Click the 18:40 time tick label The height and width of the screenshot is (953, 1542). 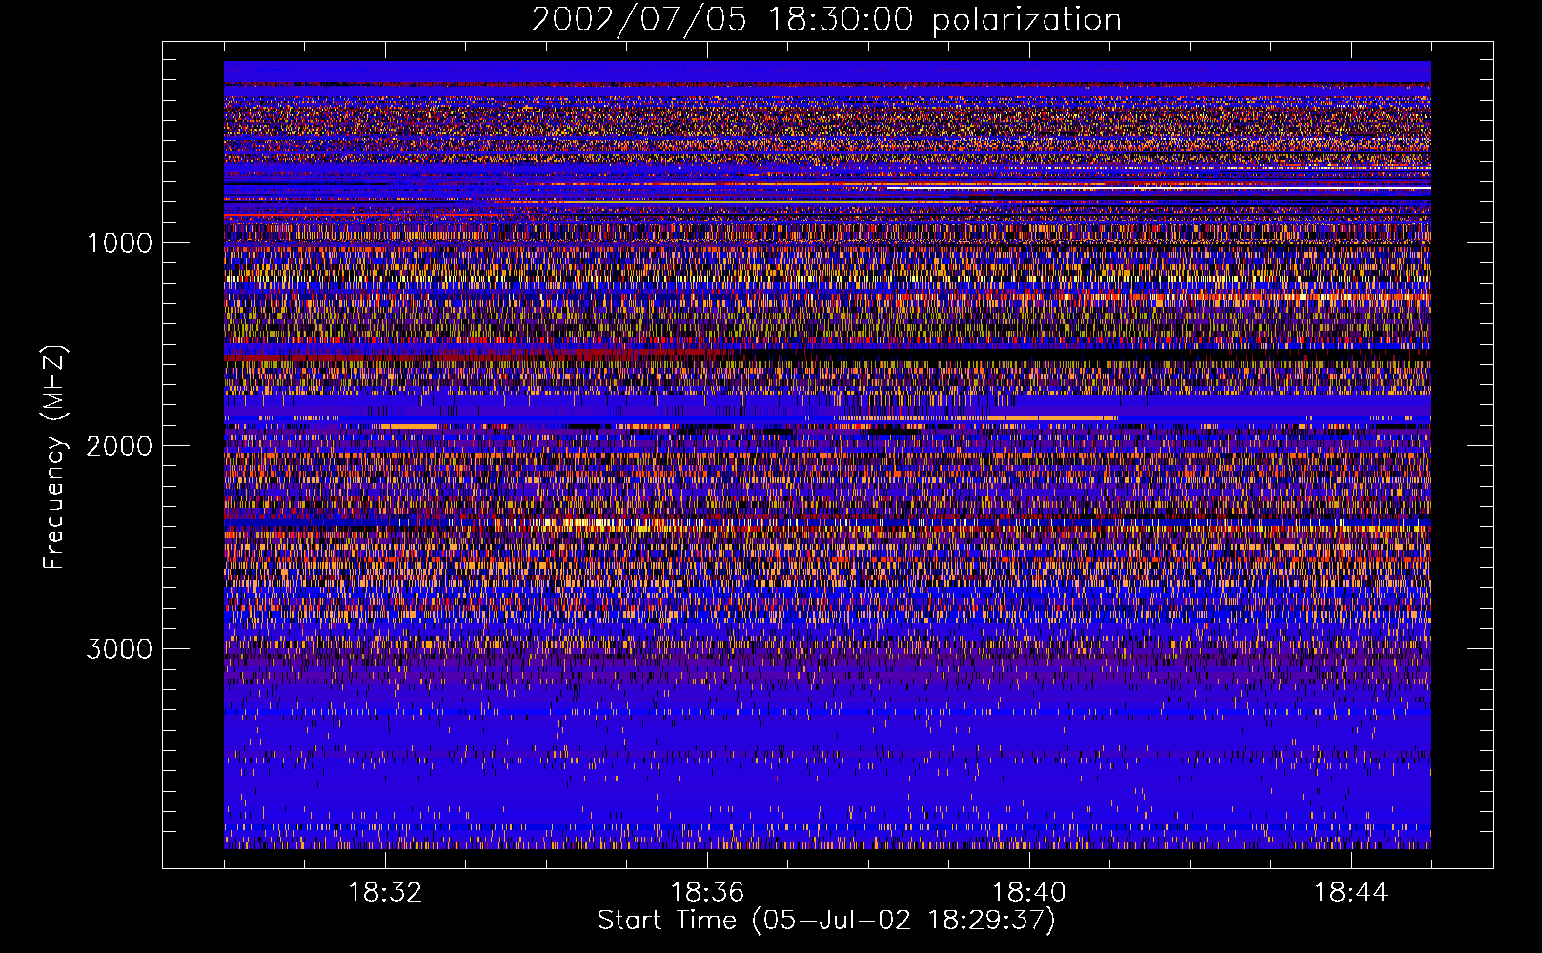point(1029,893)
